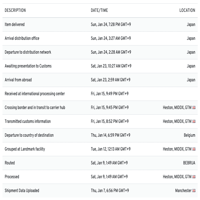Select the Item delivered status text

(x=15, y=25)
